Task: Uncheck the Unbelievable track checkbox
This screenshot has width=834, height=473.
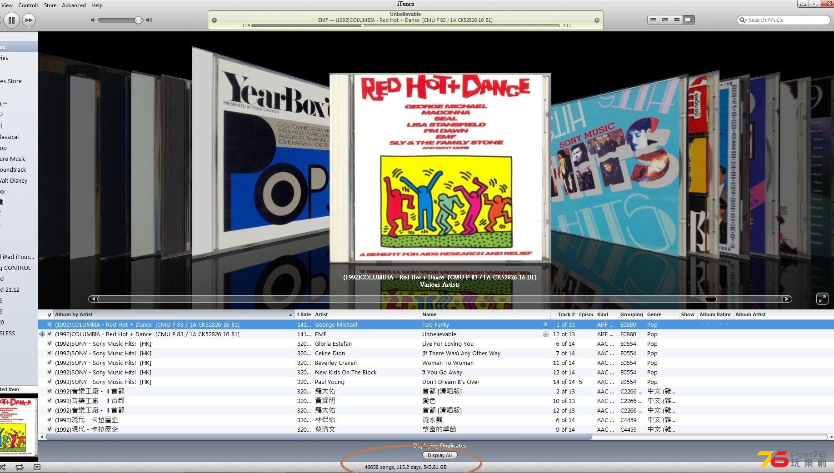Action: pyautogui.click(x=50, y=334)
